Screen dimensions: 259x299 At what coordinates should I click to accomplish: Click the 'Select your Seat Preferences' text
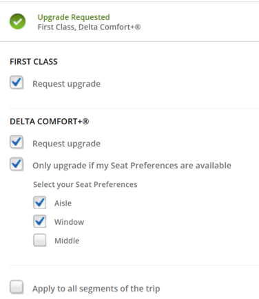pyautogui.click(x=85, y=185)
